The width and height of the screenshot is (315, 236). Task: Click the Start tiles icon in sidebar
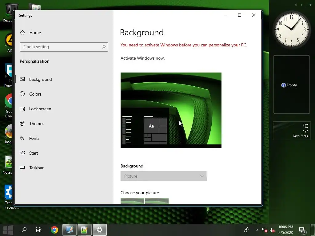(x=22, y=153)
